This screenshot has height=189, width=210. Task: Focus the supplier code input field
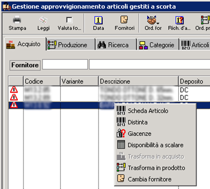[x=65, y=65]
